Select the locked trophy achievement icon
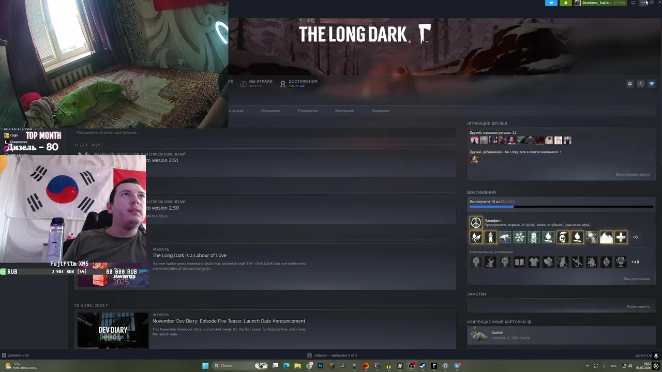 coord(621,262)
